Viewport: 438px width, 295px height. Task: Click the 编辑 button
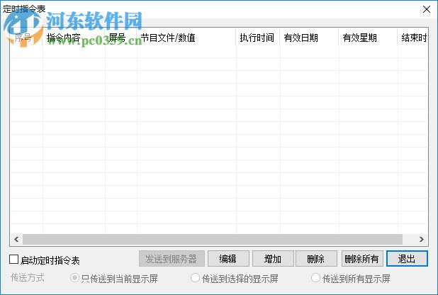click(228, 259)
